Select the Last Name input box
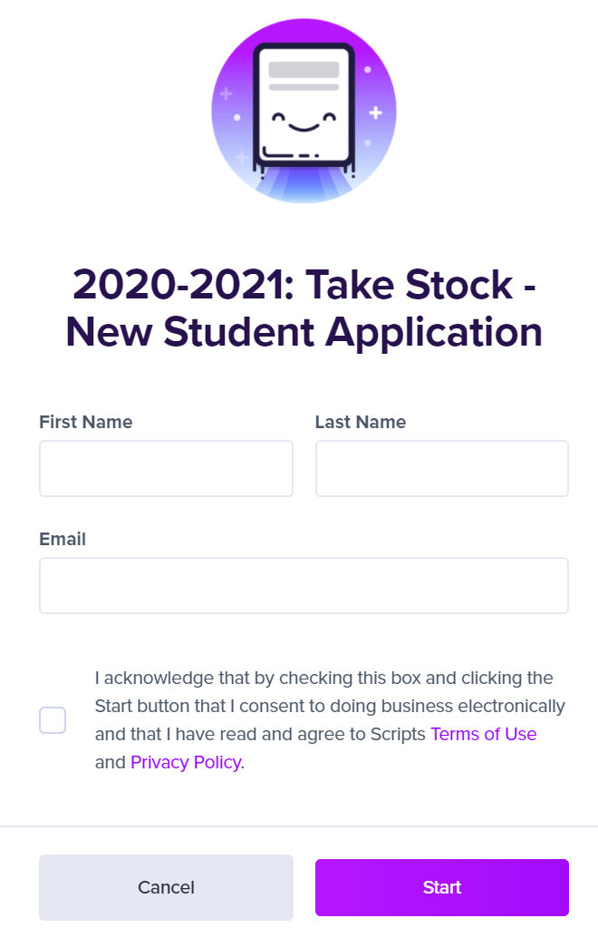The height and width of the screenshot is (938, 598). (x=442, y=468)
